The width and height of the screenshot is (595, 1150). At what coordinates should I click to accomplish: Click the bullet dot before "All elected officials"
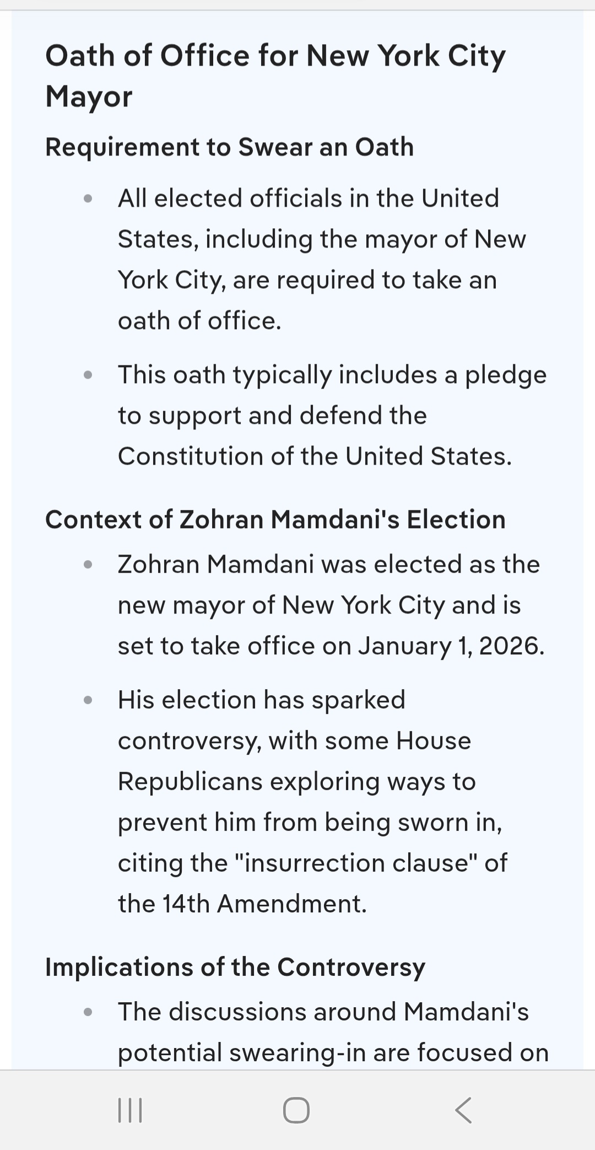[88, 198]
